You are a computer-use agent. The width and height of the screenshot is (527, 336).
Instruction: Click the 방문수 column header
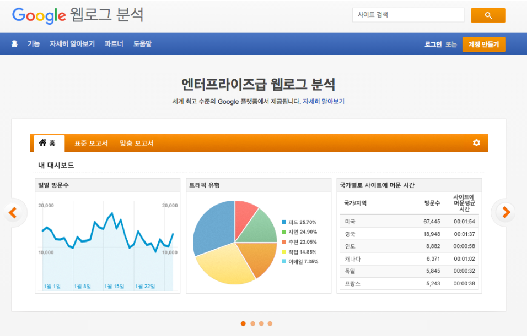pyautogui.click(x=432, y=203)
